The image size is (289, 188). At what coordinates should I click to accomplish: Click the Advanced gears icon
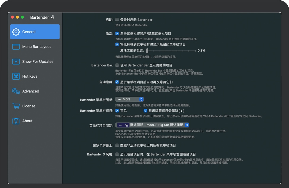click(x=16, y=91)
